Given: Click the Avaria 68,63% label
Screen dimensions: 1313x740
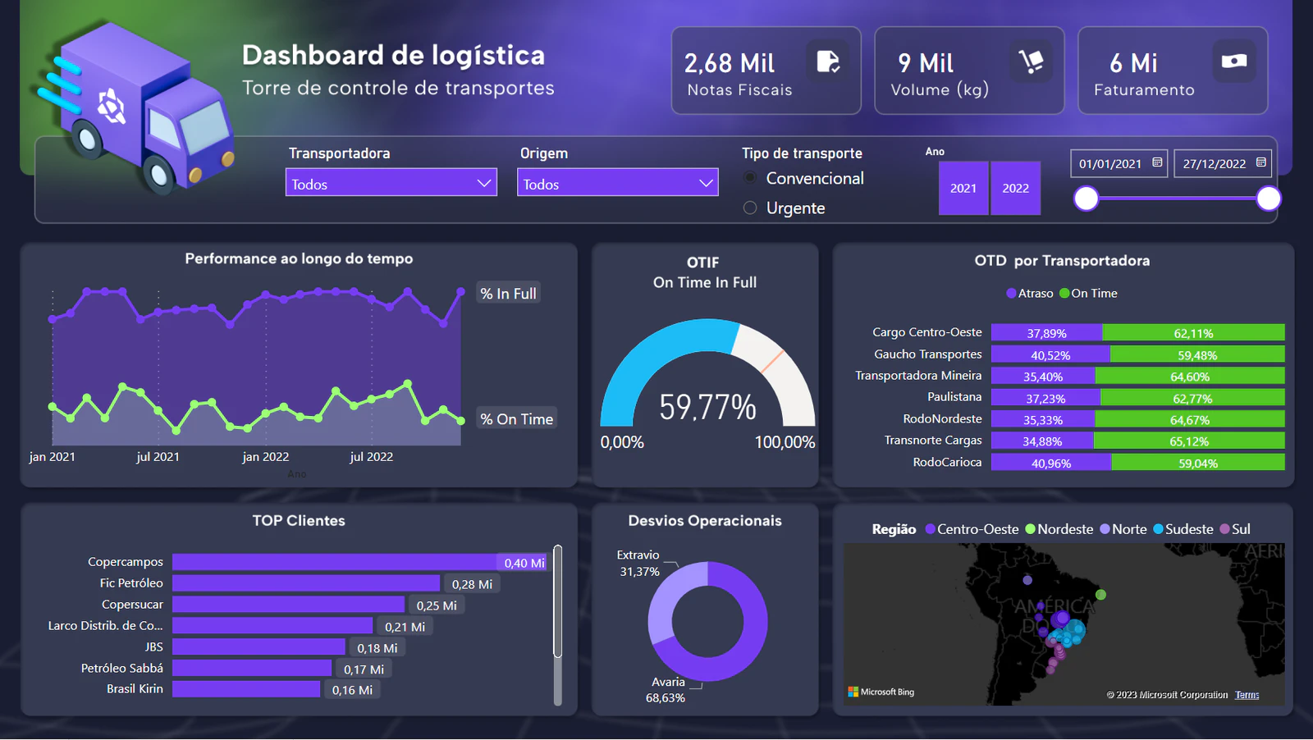Looking at the screenshot, I should (666, 690).
